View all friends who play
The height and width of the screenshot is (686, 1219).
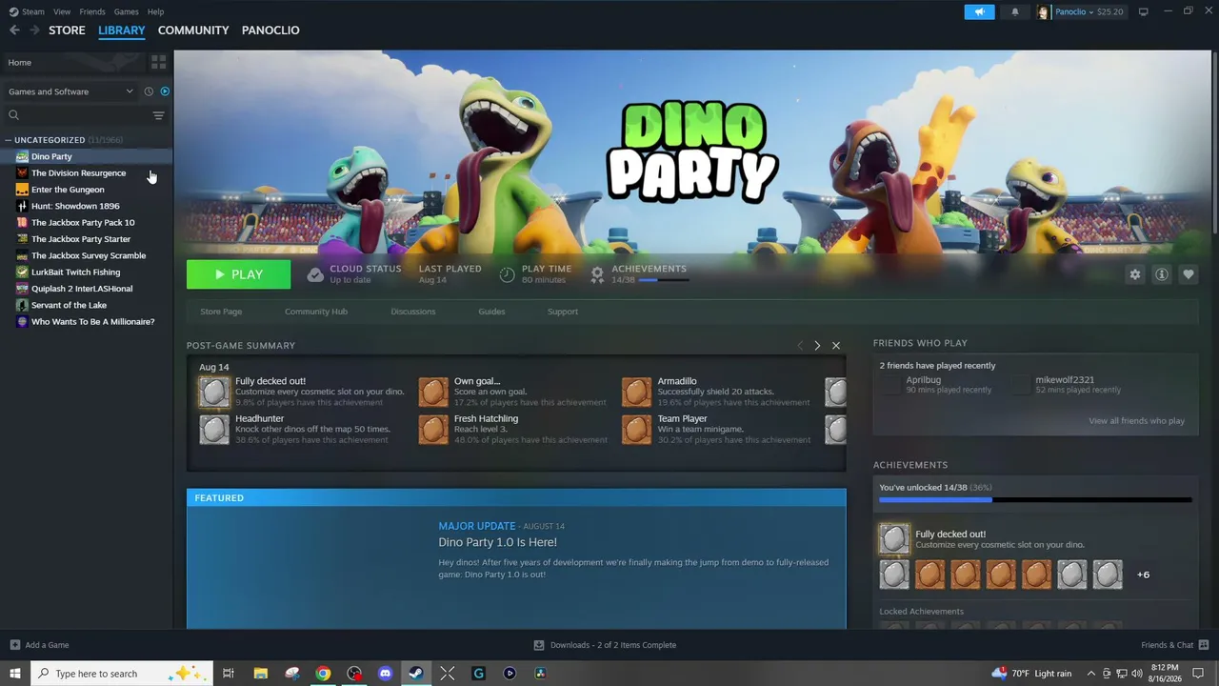(x=1137, y=421)
